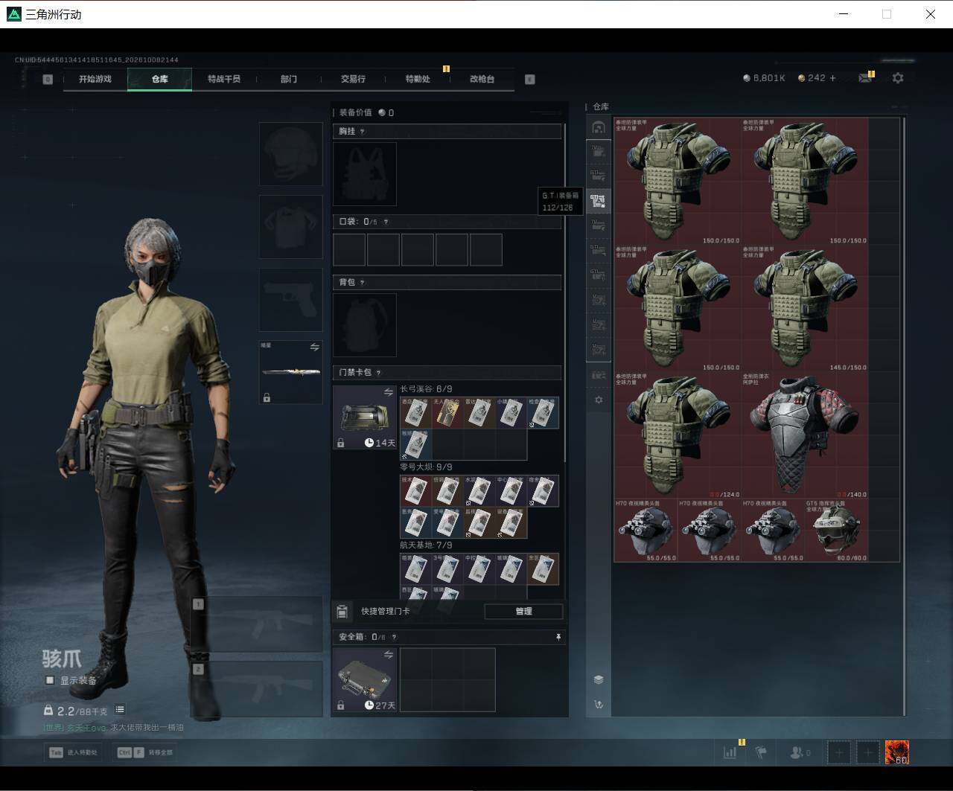
Task: Click swap arrows on the melee knife slot
Action: coord(315,348)
